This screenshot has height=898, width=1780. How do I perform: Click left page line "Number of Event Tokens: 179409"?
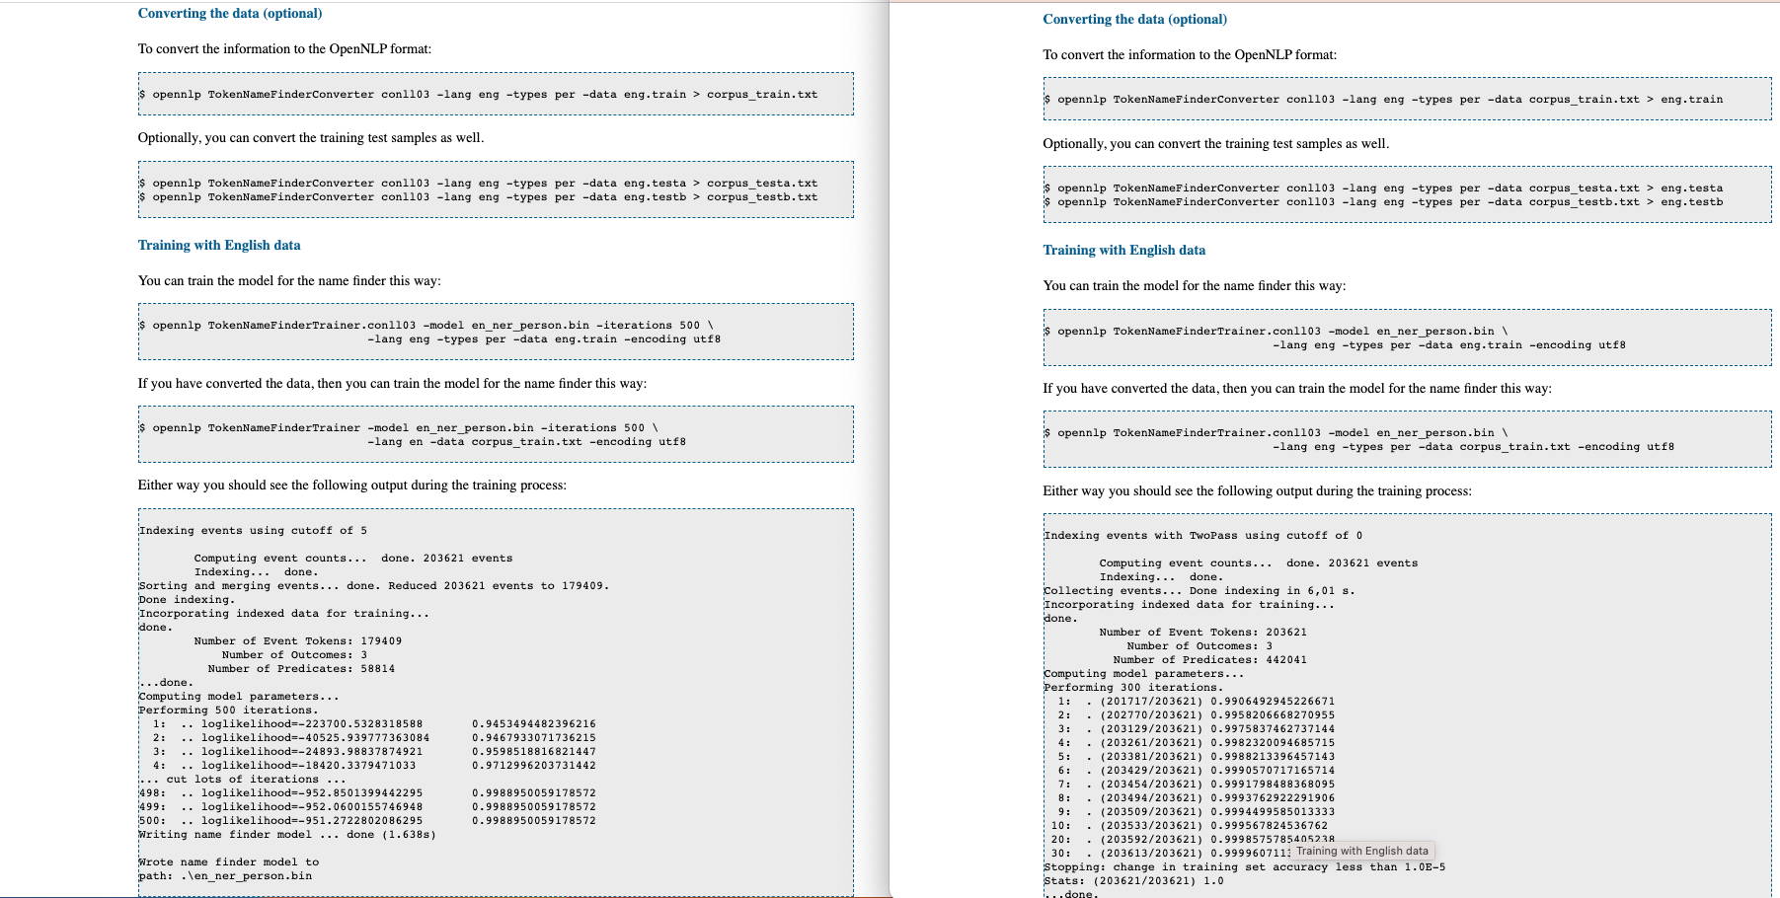pos(298,641)
